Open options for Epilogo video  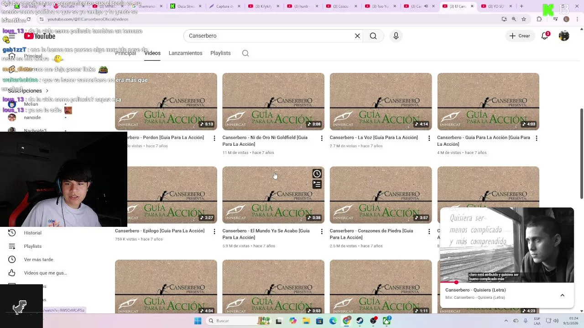point(214,231)
